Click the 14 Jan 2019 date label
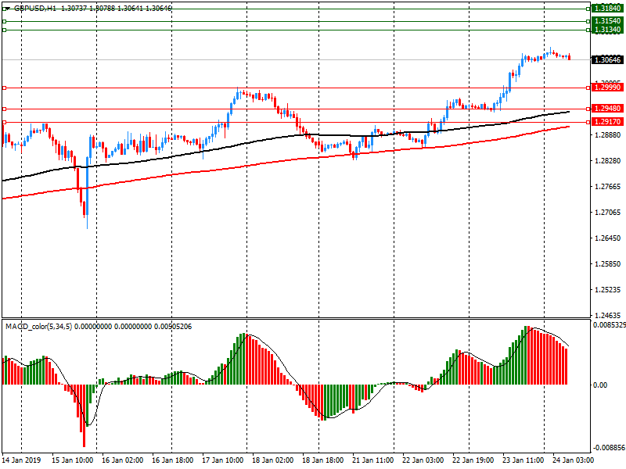The image size is (626, 469). point(22,460)
